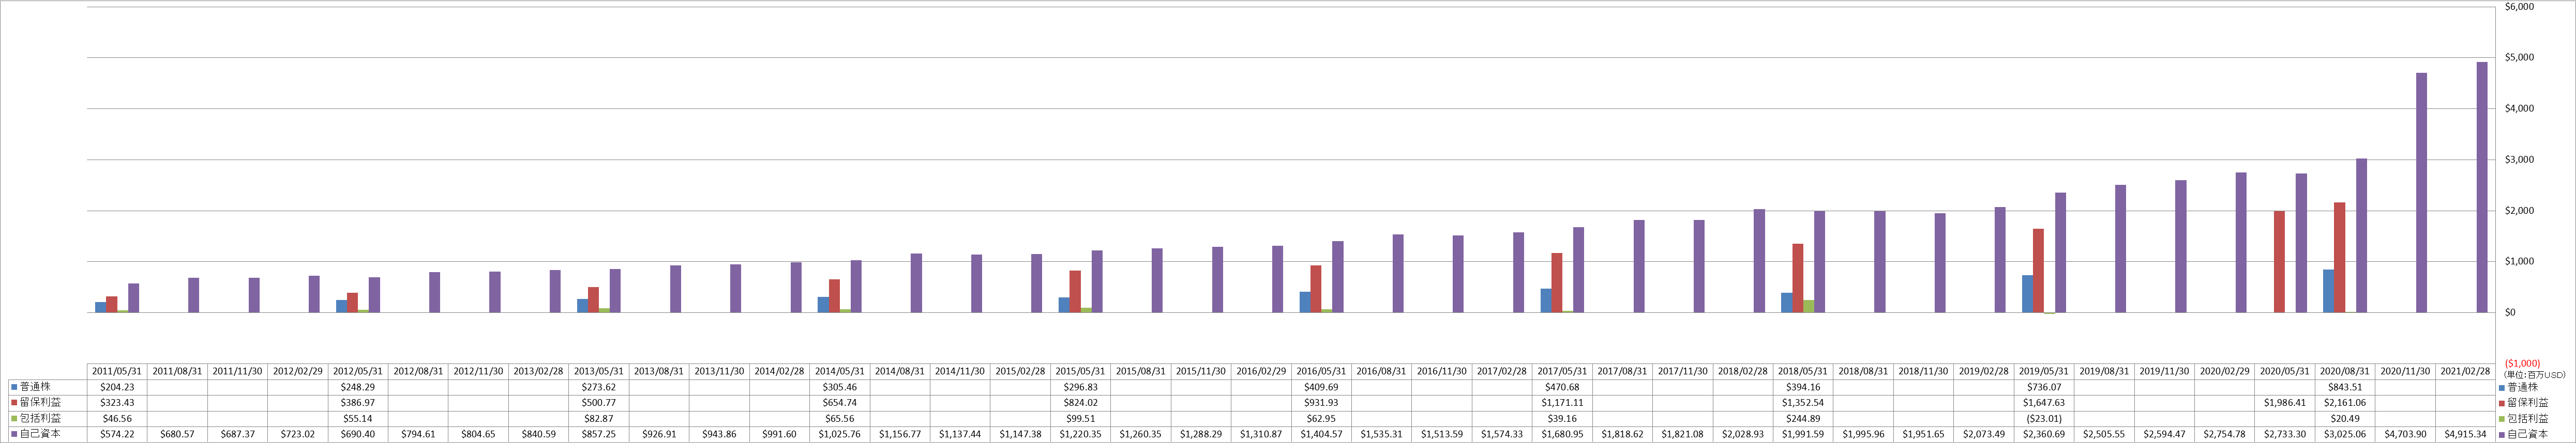Select the $1,156.77 equity cell
Screen dimensions: 2576x443
click(x=900, y=434)
